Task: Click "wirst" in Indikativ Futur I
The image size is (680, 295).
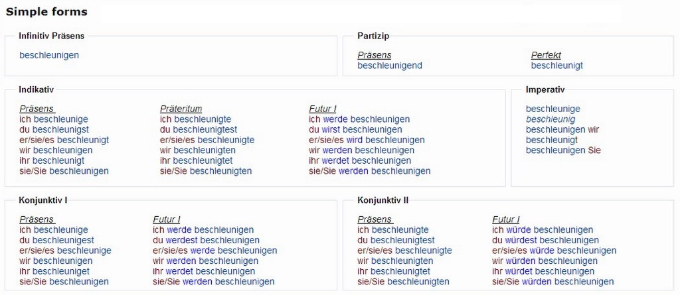Action: click(x=331, y=129)
